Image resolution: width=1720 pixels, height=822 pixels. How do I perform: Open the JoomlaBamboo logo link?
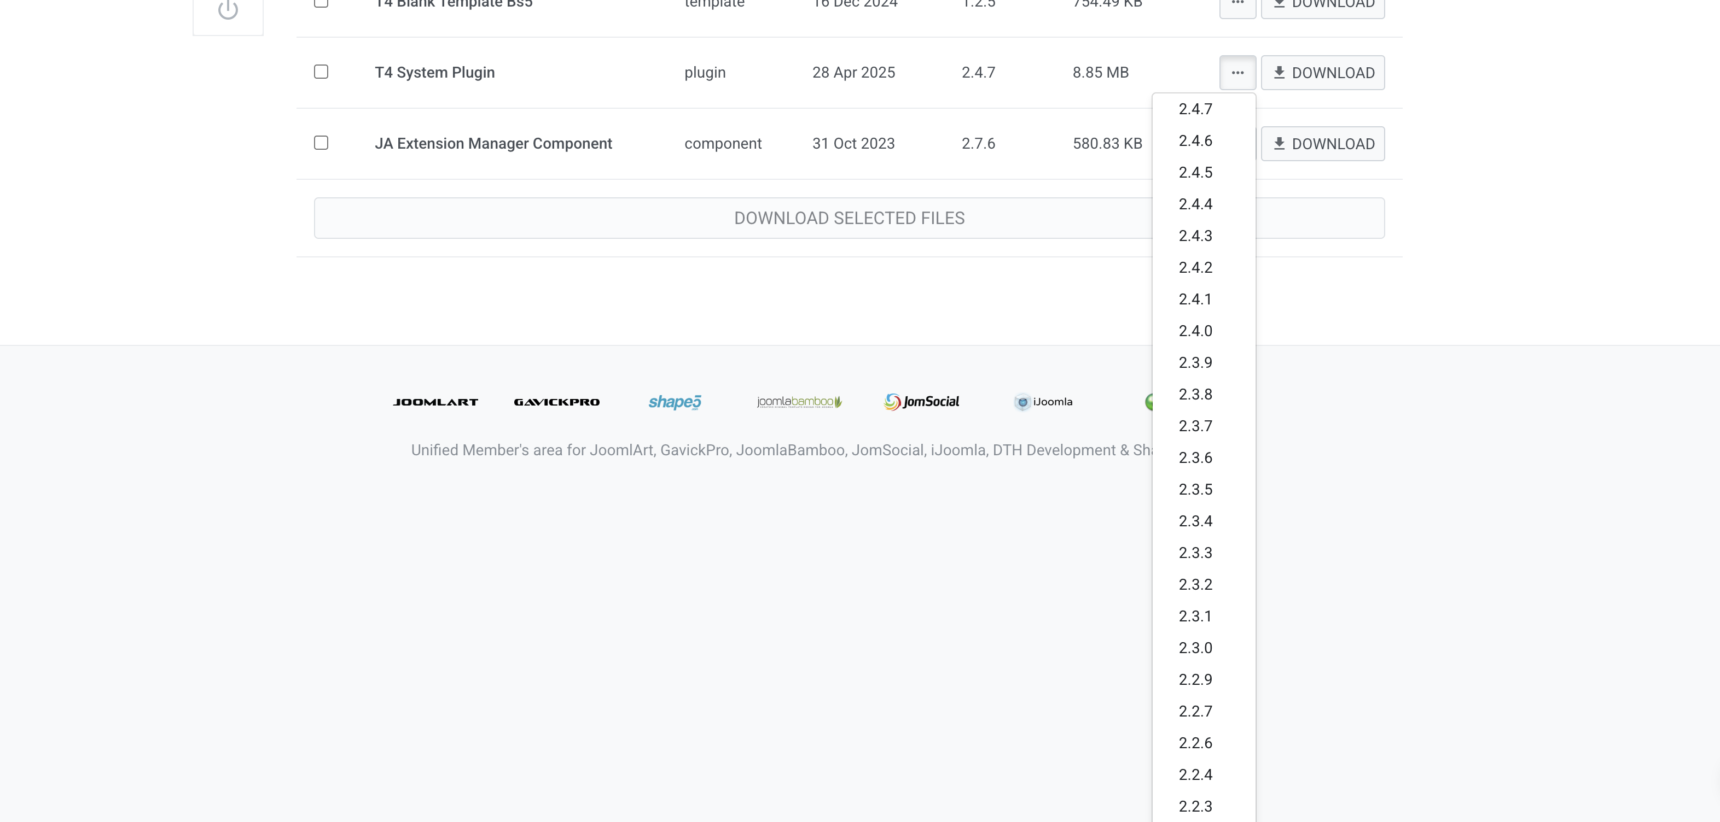pos(799,402)
